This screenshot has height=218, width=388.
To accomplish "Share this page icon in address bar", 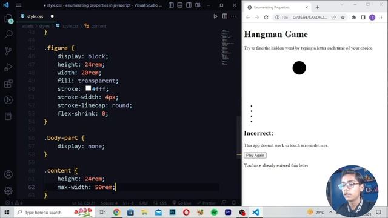I will 333,18.
